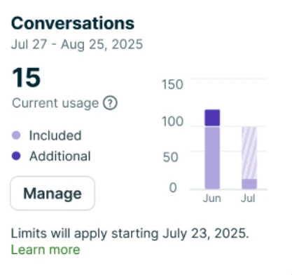Click the striped projected portion of Jul bar
292x275 pixels.
[x=249, y=153]
